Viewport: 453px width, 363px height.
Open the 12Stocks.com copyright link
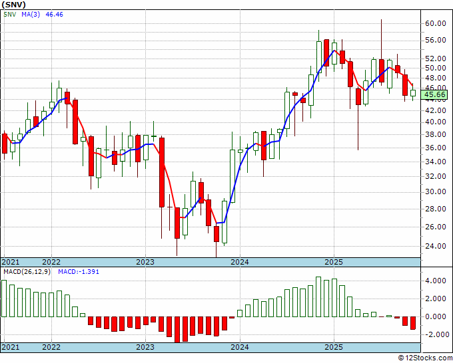(x=425, y=358)
